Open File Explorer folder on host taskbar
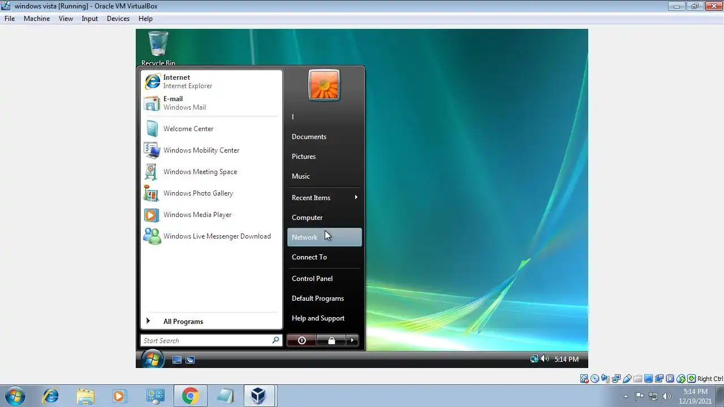This screenshot has width=724, height=407. 85,396
